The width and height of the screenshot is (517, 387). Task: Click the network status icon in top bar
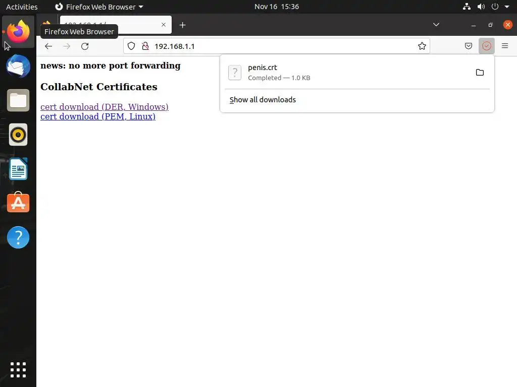point(467,7)
